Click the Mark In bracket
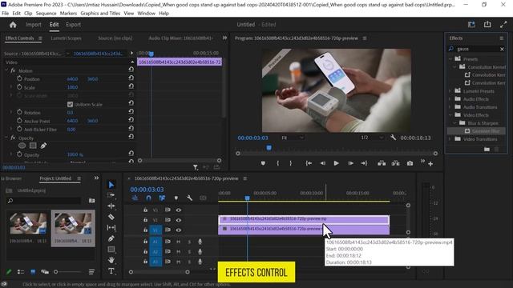Image resolution: width=513 pixels, height=288 pixels. [278, 163]
